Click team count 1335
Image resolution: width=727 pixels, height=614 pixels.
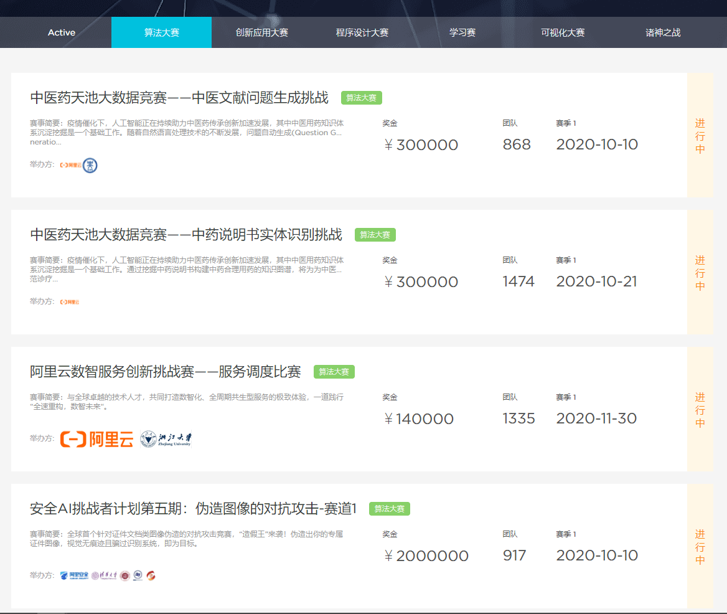click(519, 418)
